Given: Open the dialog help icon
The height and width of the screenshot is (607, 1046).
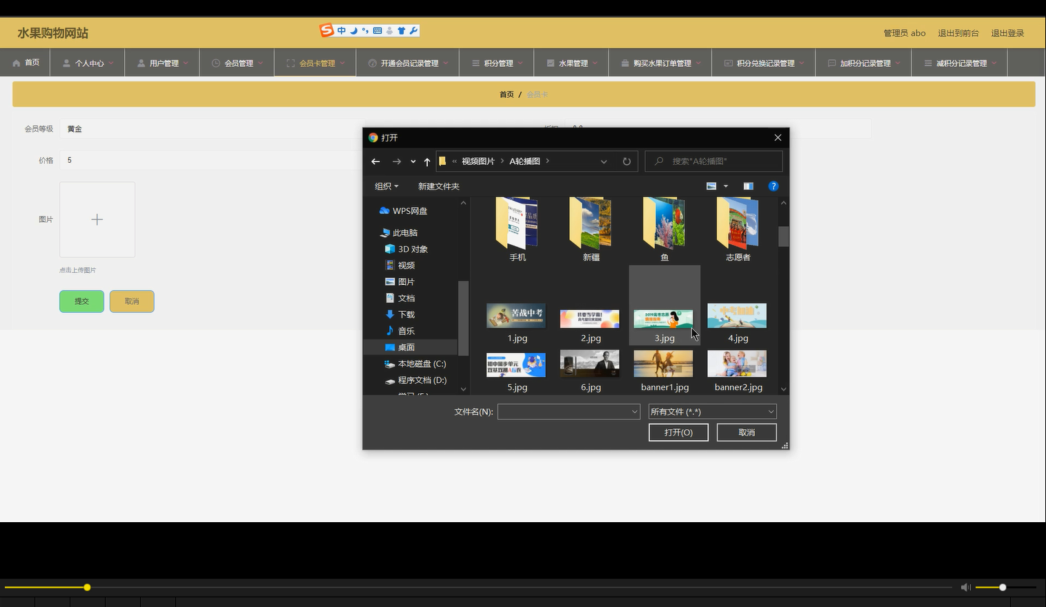Looking at the screenshot, I should coord(773,186).
